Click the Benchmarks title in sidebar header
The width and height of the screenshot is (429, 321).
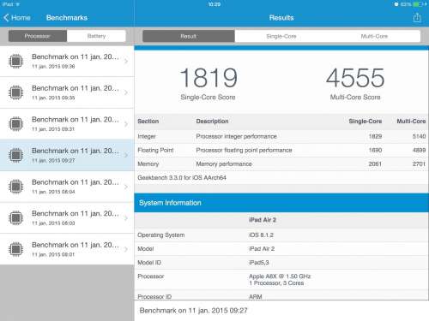click(x=67, y=18)
